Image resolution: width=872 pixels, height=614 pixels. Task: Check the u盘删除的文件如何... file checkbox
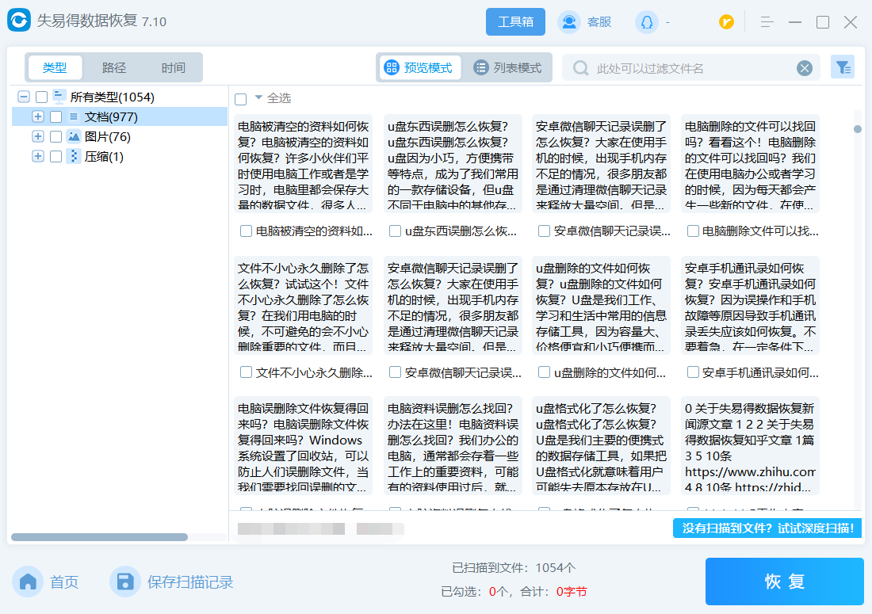click(x=544, y=372)
